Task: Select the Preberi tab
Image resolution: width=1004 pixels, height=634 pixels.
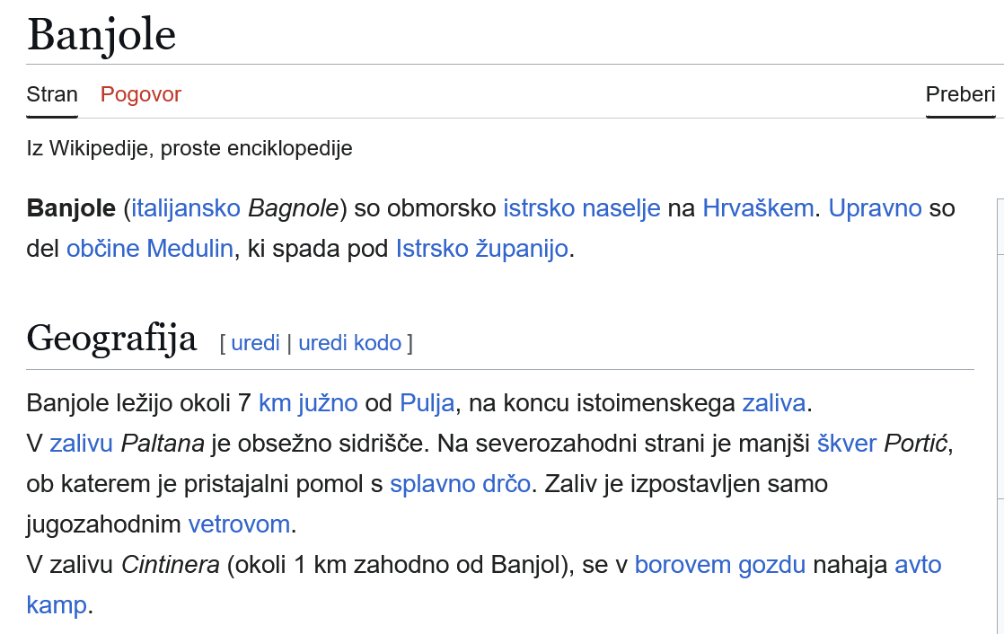Action: tap(961, 94)
